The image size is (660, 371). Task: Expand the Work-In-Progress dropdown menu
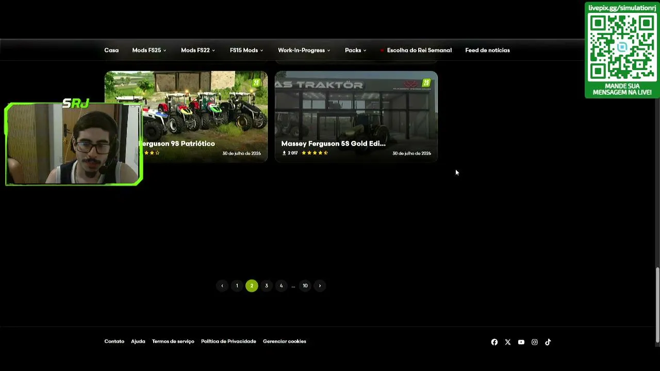point(304,50)
